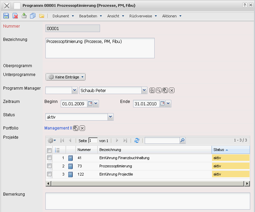Tick the checkbox for Prozessoptimierung project row
Image resolution: width=255 pixels, height=212 pixels.
pyautogui.click(x=49, y=166)
